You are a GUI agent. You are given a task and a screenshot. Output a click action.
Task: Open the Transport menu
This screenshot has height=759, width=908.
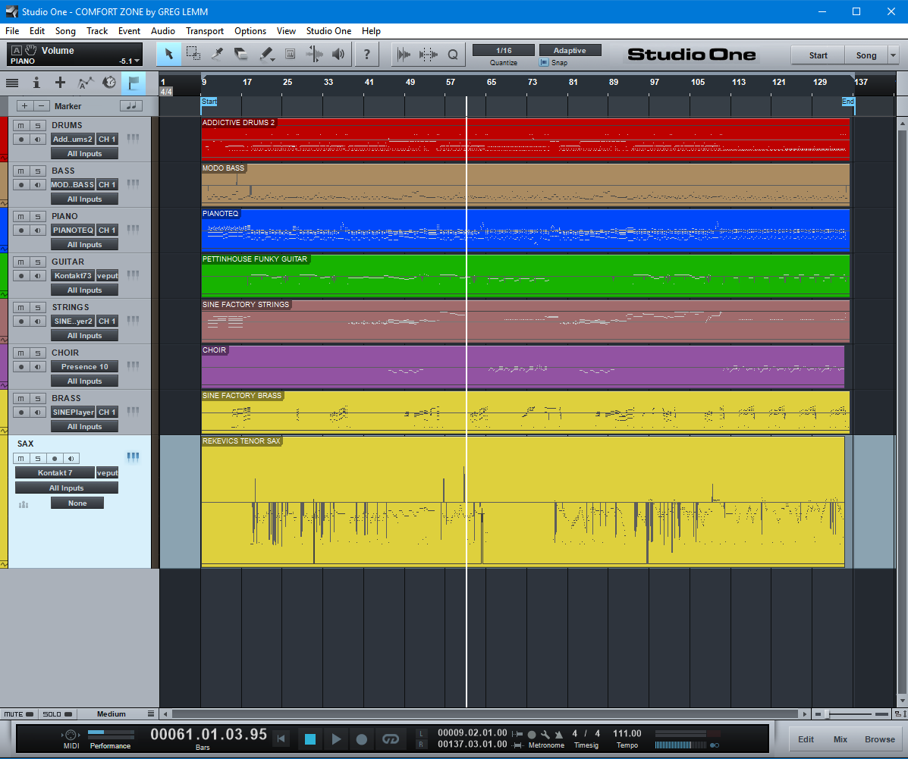(204, 31)
